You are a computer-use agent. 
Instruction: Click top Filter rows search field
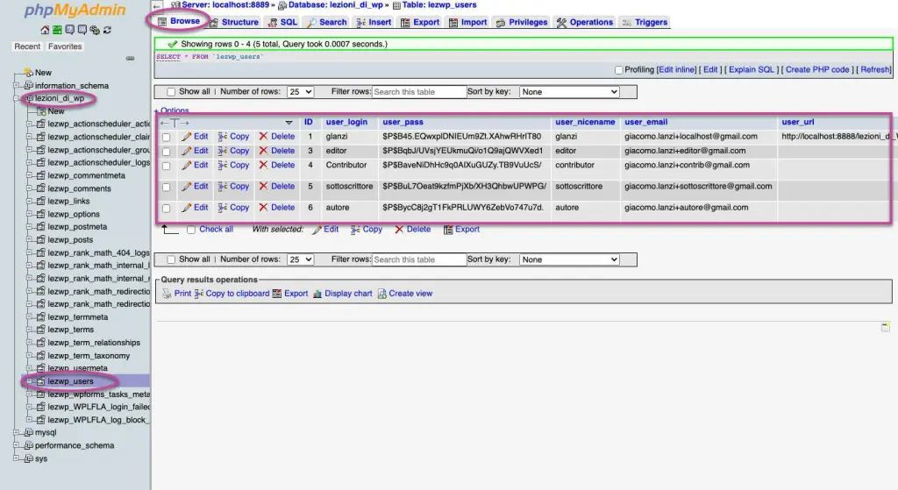pos(419,91)
